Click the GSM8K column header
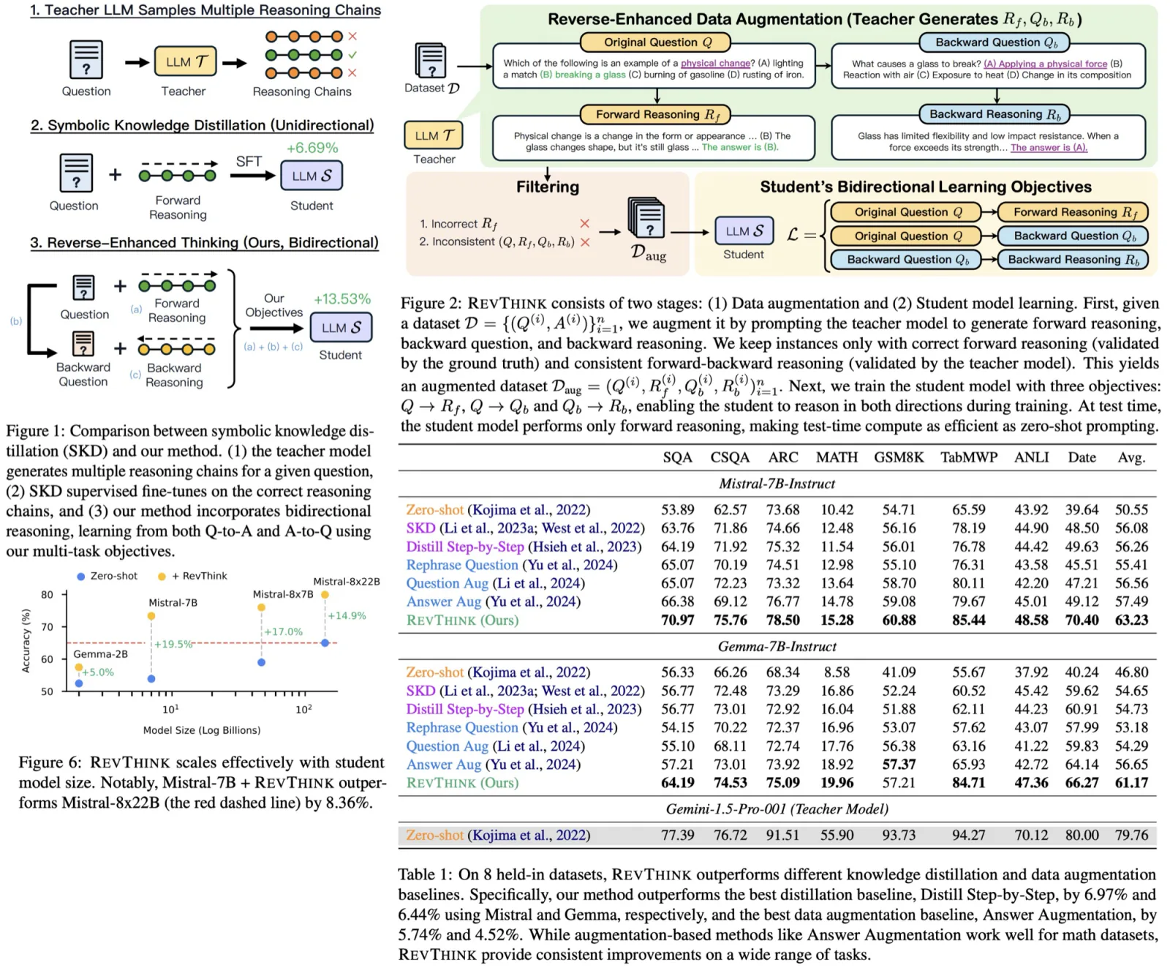Viewport: 1170px width, 968px height. 899,457
